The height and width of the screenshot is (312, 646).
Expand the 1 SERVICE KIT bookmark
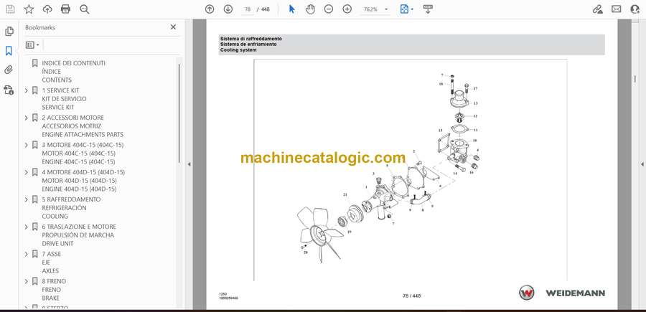[27, 90]
